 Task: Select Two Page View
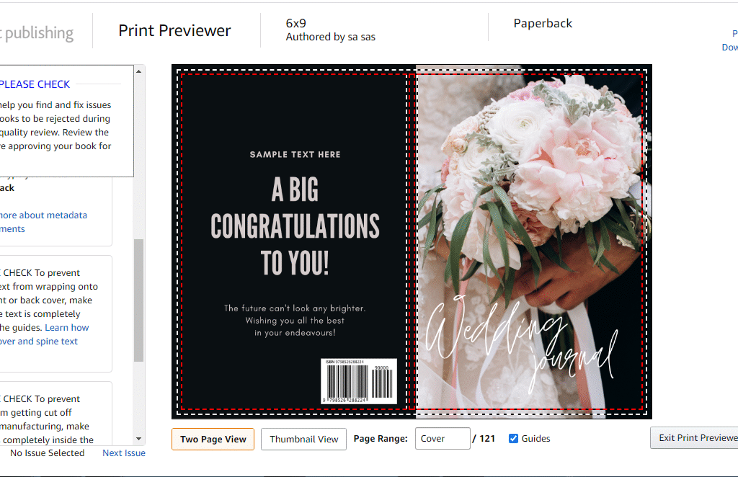pyautogui.click(x=213, y=438)
